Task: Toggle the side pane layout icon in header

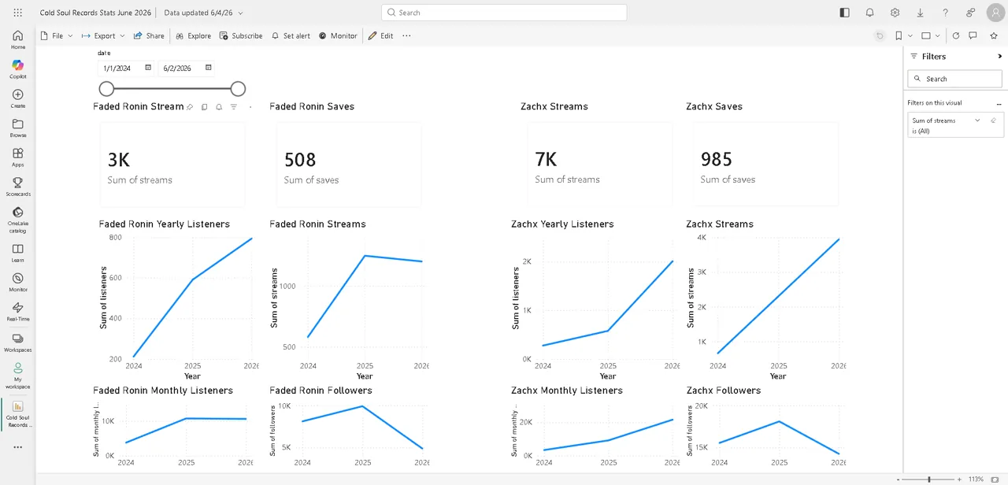Action: 844,13
